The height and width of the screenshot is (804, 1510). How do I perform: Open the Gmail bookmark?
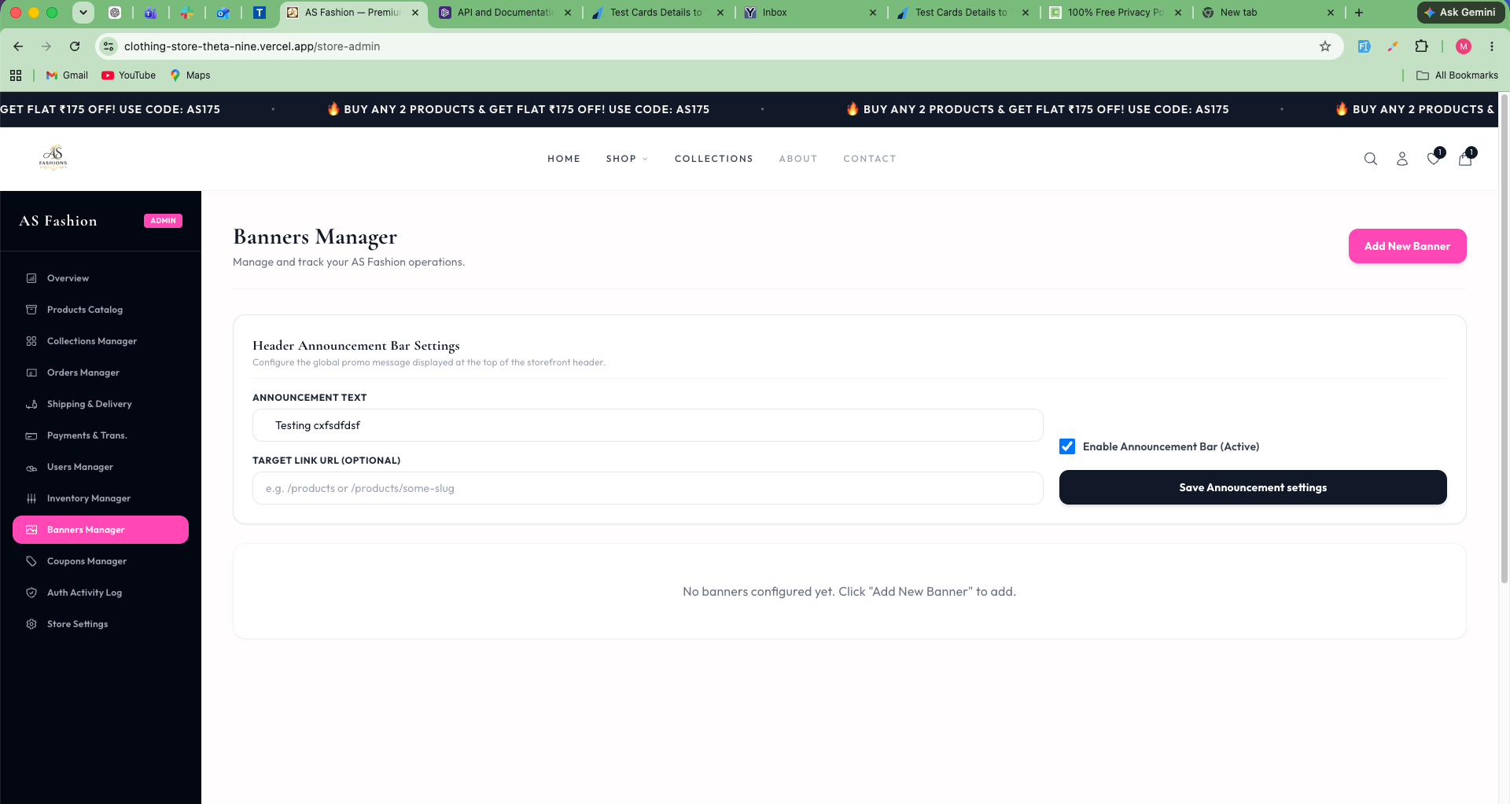pos(67,75)
